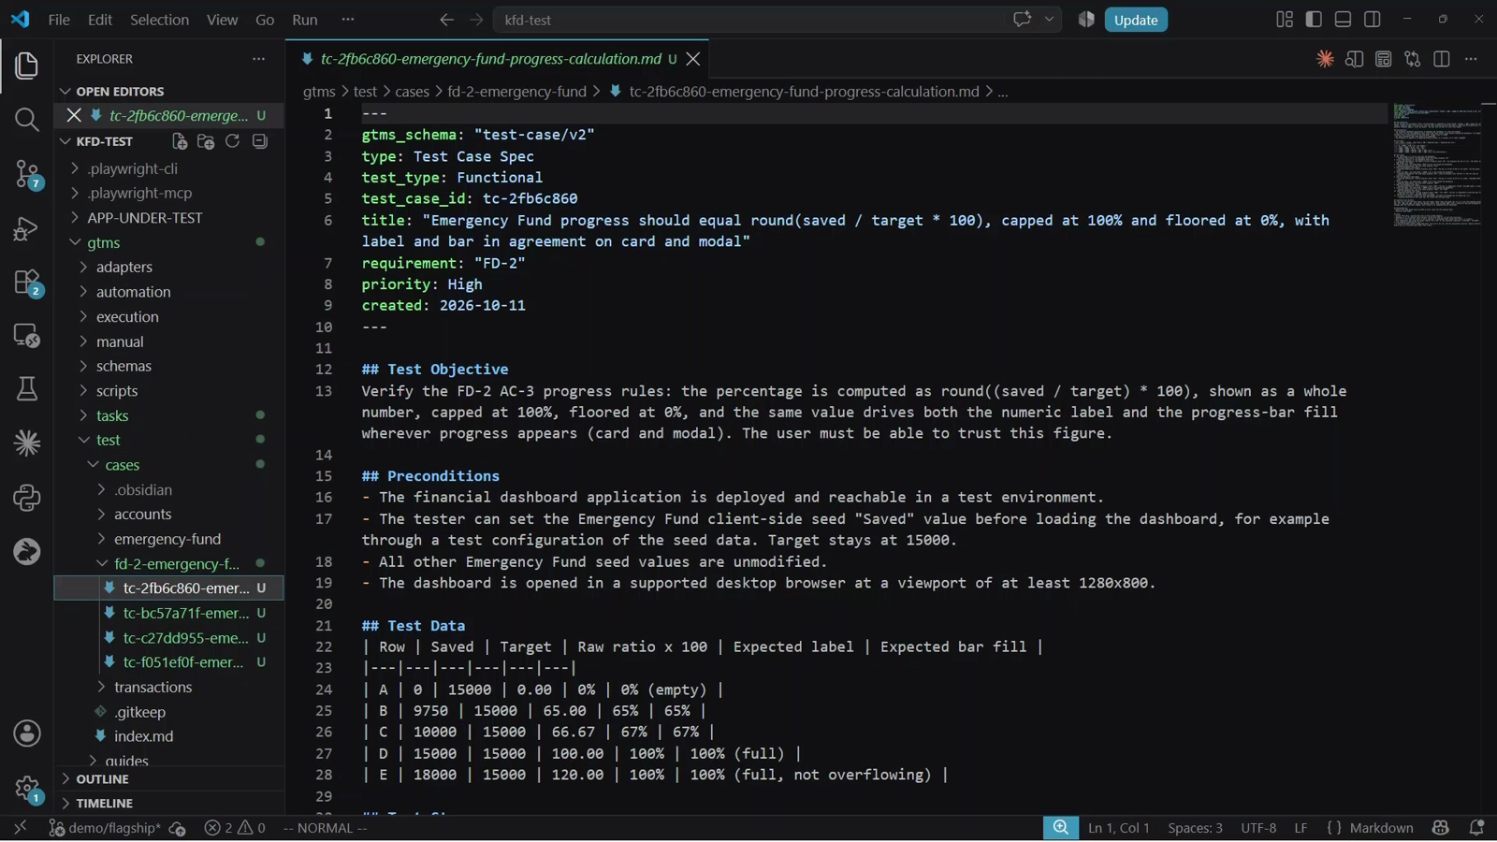Open the Accounts menu icon
Screen dimensions: 1497x842
pos(26,733)
